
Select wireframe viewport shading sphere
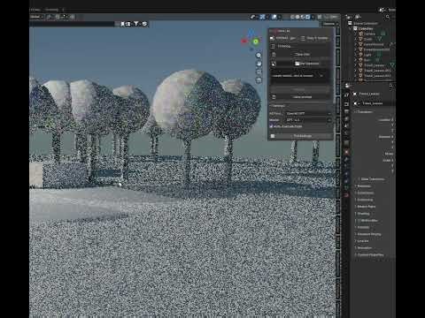[x=292, y=17]
